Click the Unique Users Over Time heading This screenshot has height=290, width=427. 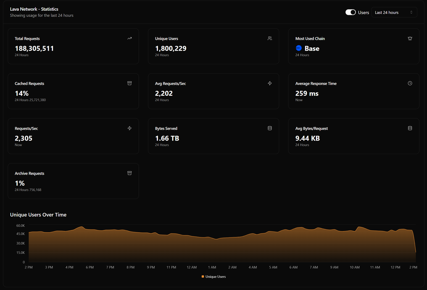coord(38,215)
